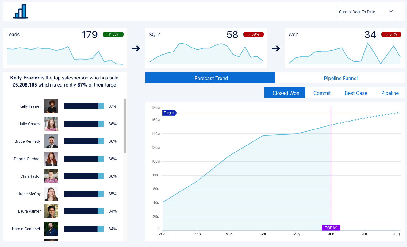This screenshot has width=407, height=247.
Task: Click the red 59% SQLs badge
Action: point(253,34)
